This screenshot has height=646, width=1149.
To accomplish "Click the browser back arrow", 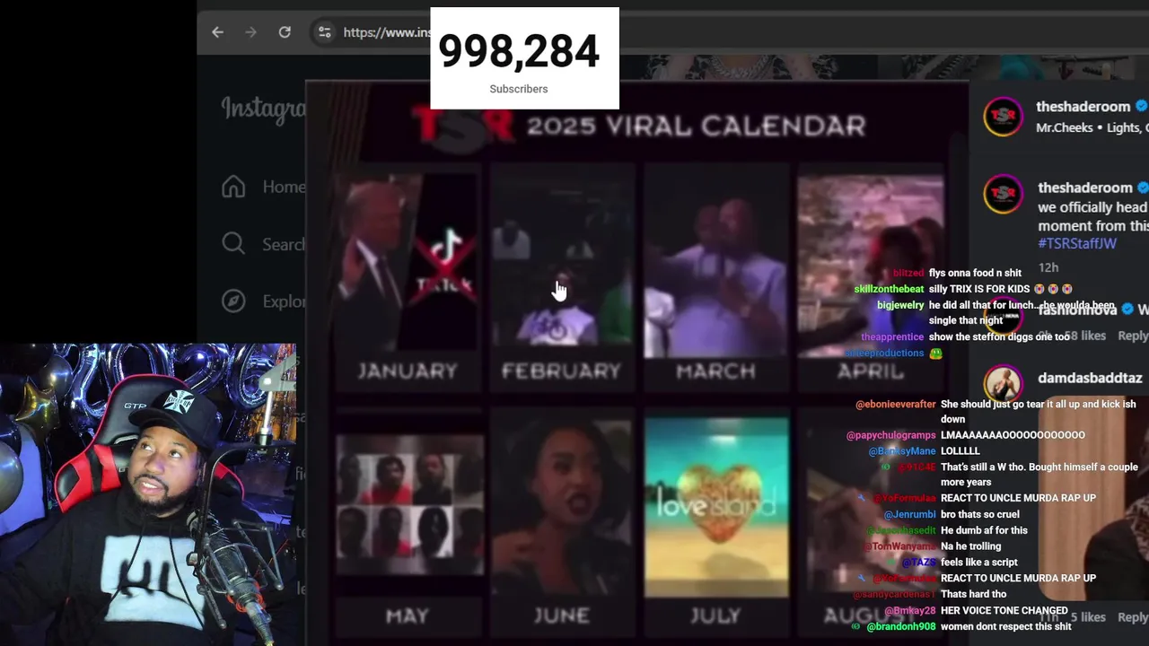I will pos(217,32).
